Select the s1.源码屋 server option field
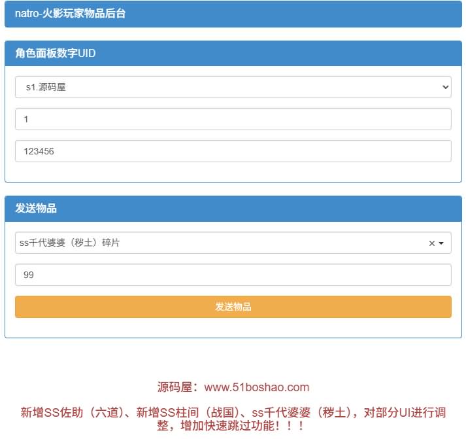466x439 pixels. coord(222,87)
